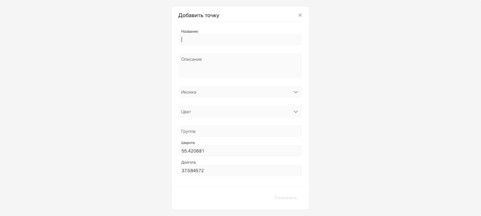
Task: Click the chevron arrow in Иконка field
Action: coord(296,92)
